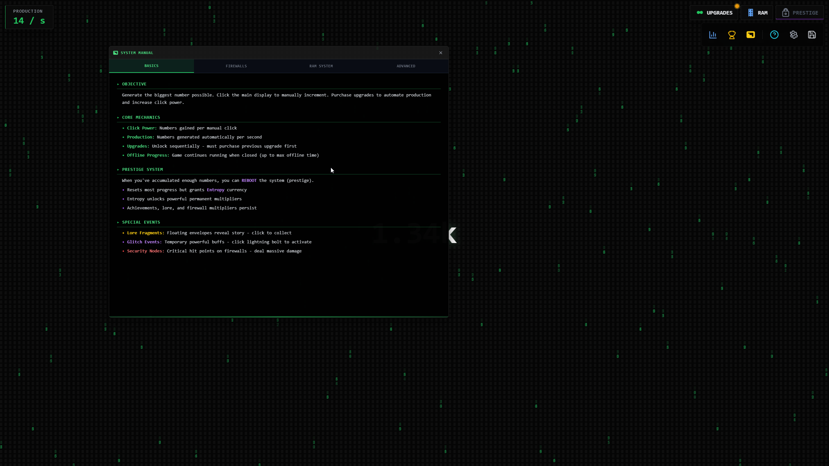Click the CORE MECHANICS section arrow
Viewport: 829px width, 466px height.
[118, 117]
